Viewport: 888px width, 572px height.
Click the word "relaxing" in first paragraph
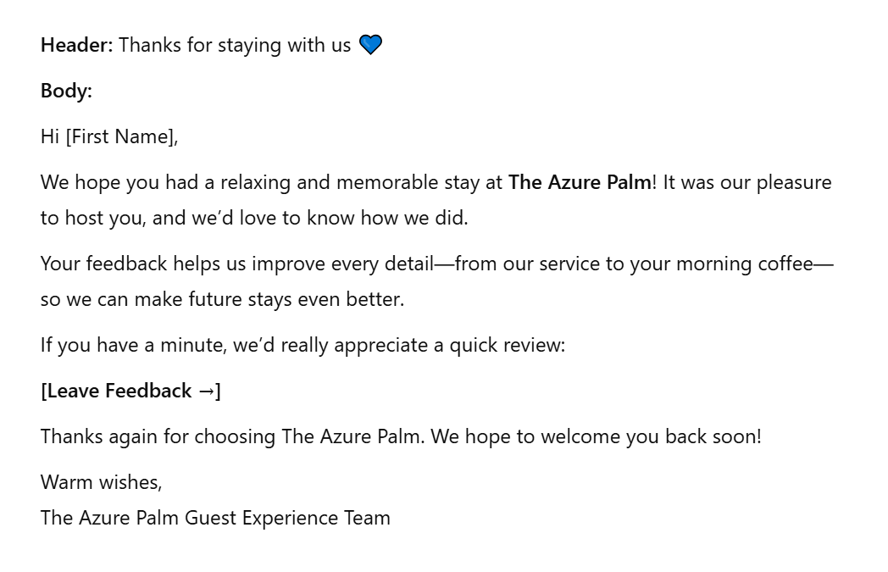(x=255, y=183)
